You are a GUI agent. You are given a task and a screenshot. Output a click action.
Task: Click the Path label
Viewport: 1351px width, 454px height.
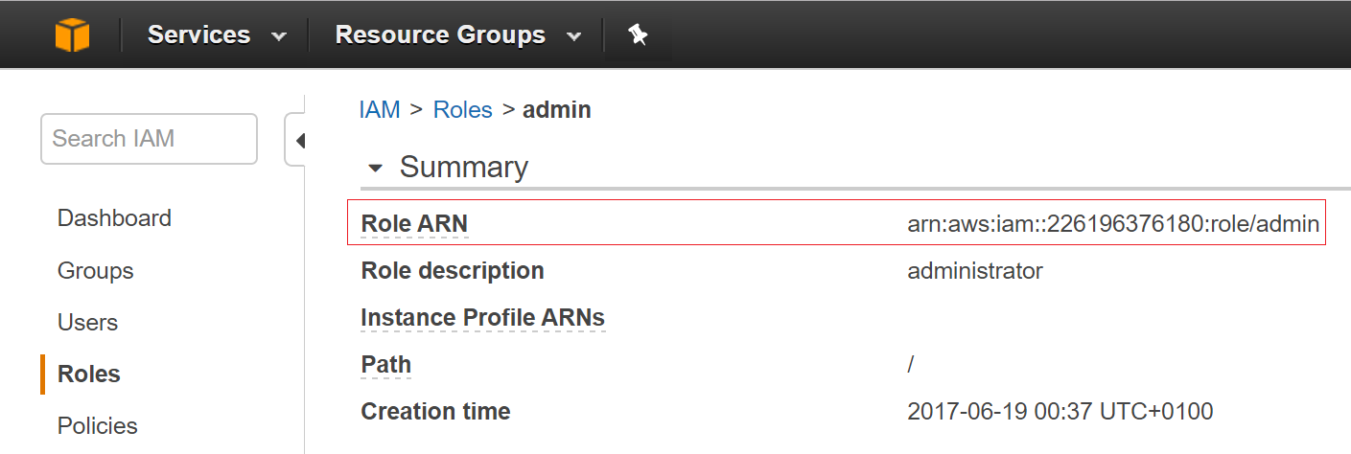[x=385, y=365]
